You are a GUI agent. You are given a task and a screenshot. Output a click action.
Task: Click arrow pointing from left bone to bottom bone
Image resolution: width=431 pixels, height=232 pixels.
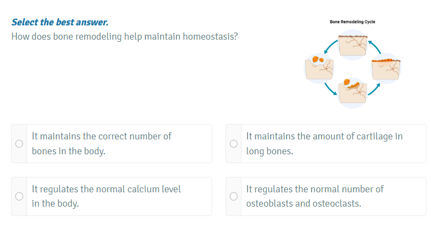[x=330, y=88]
